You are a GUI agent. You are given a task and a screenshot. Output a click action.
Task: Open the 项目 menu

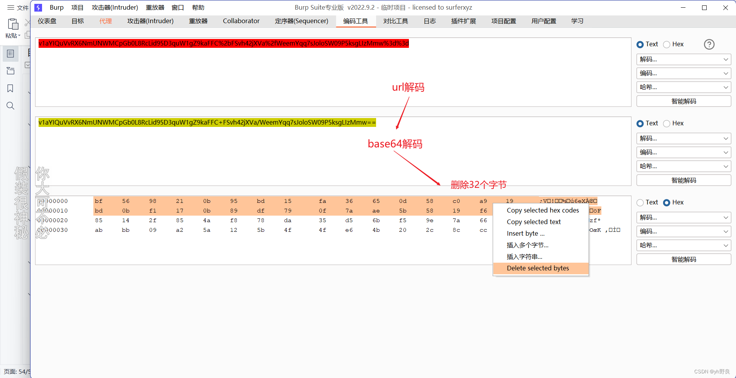(78, 8)
